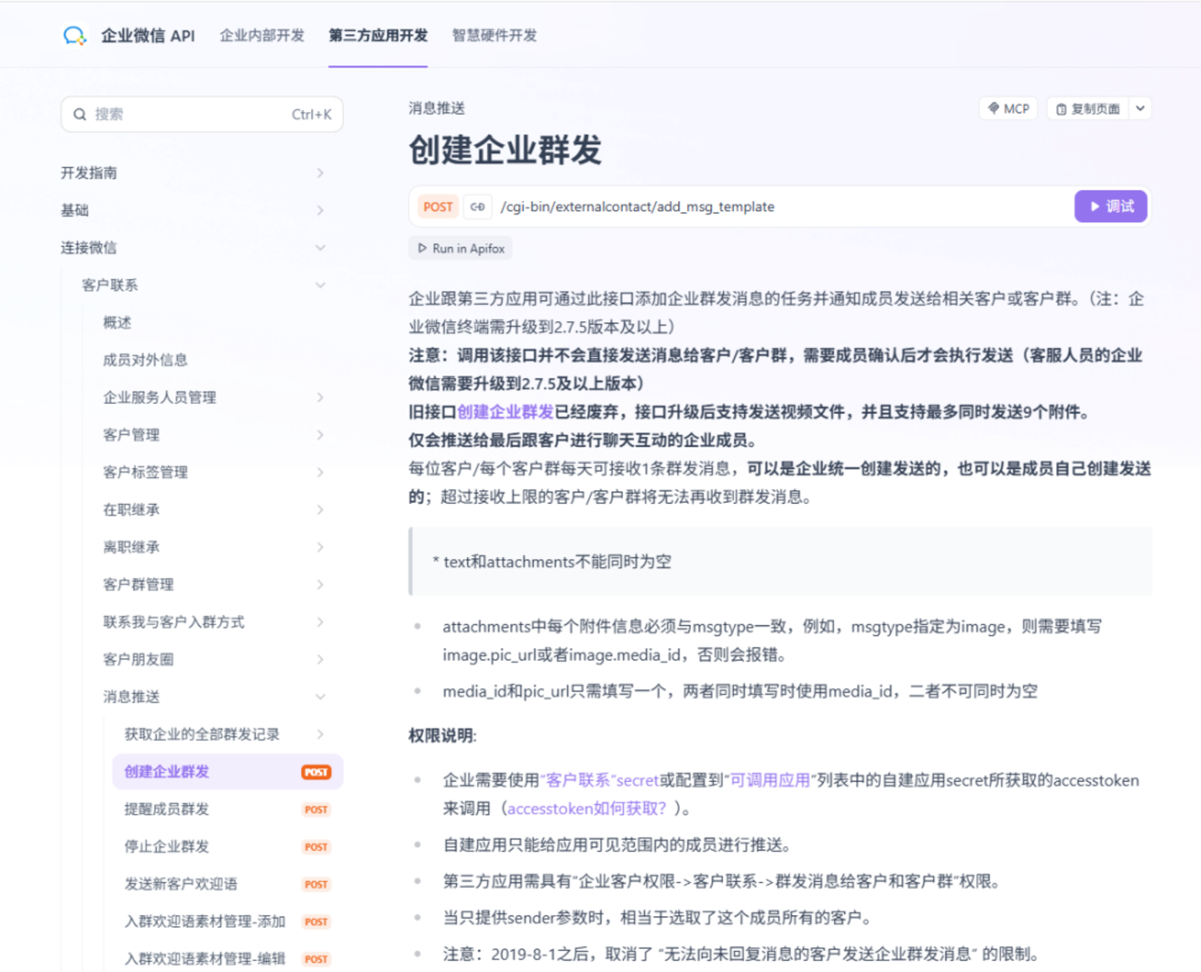
Task: Expand 客户管理 chevron
Action: 320,435
